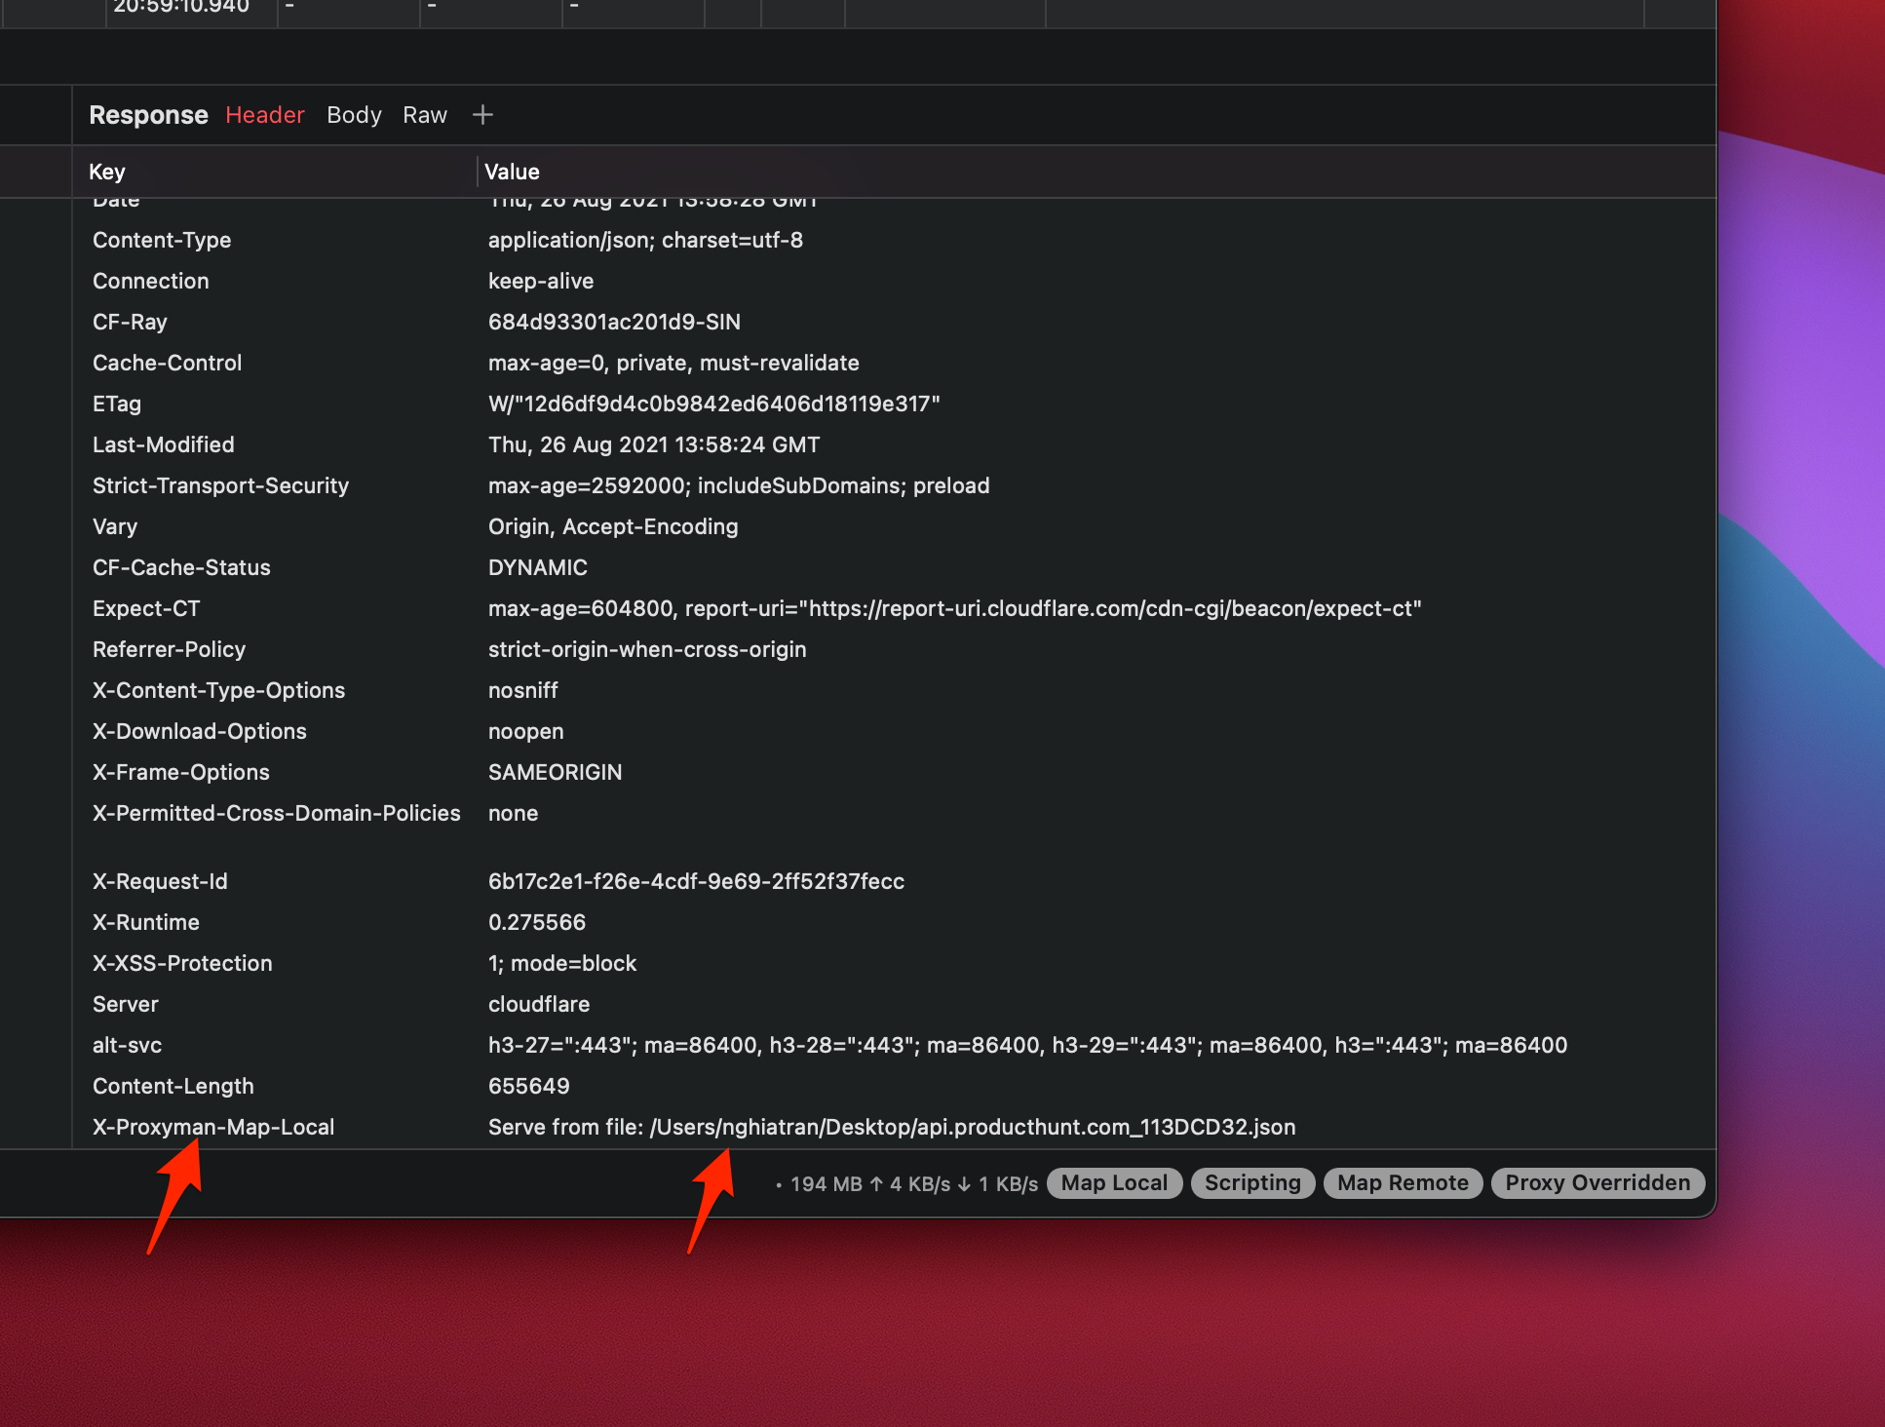Click the Proxy Overridden badge

click(1597, 1183)
